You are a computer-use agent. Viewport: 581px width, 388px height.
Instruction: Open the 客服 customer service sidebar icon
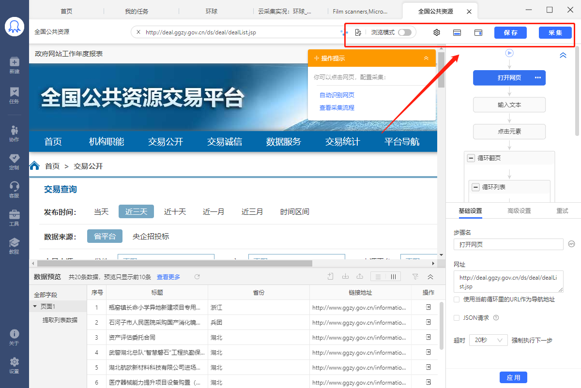14,190
